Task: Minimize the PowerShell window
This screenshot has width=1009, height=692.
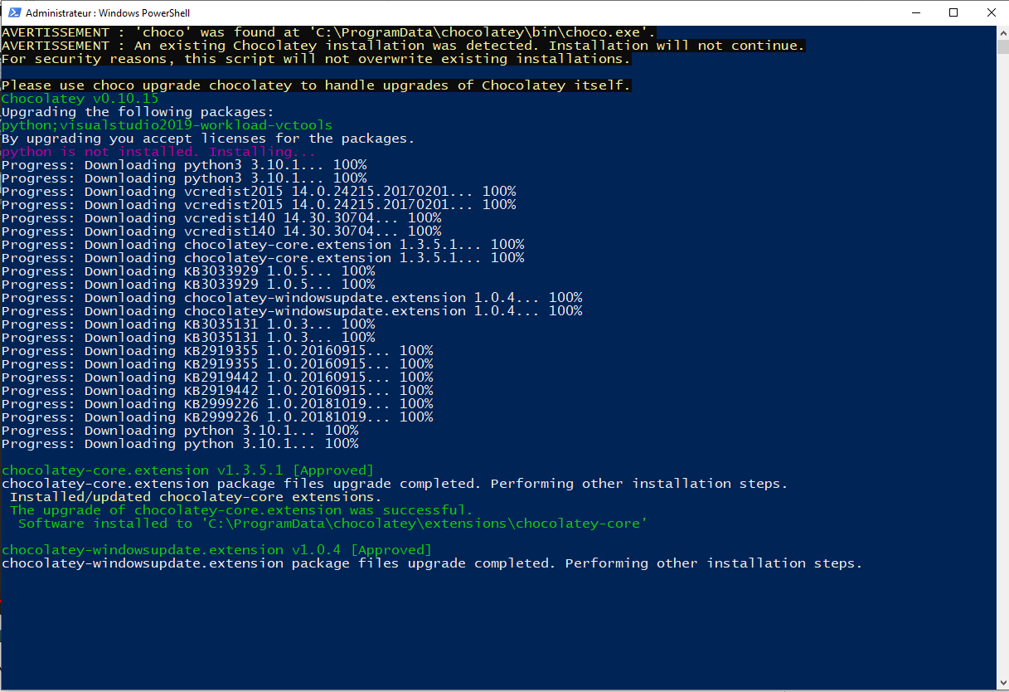Action: point(915,12)
